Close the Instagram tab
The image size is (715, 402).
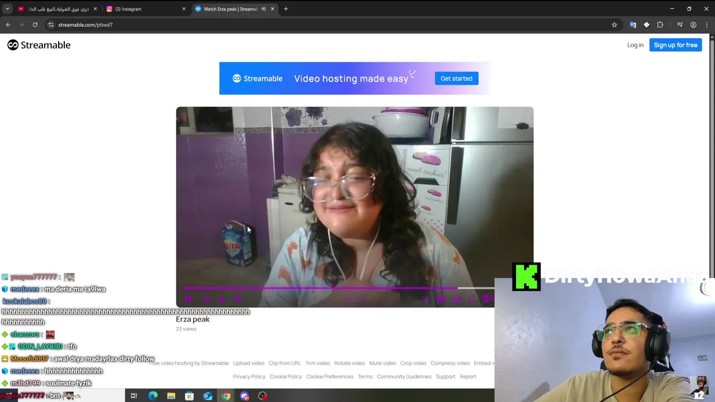pyautogui.click(x=184, y=9)
